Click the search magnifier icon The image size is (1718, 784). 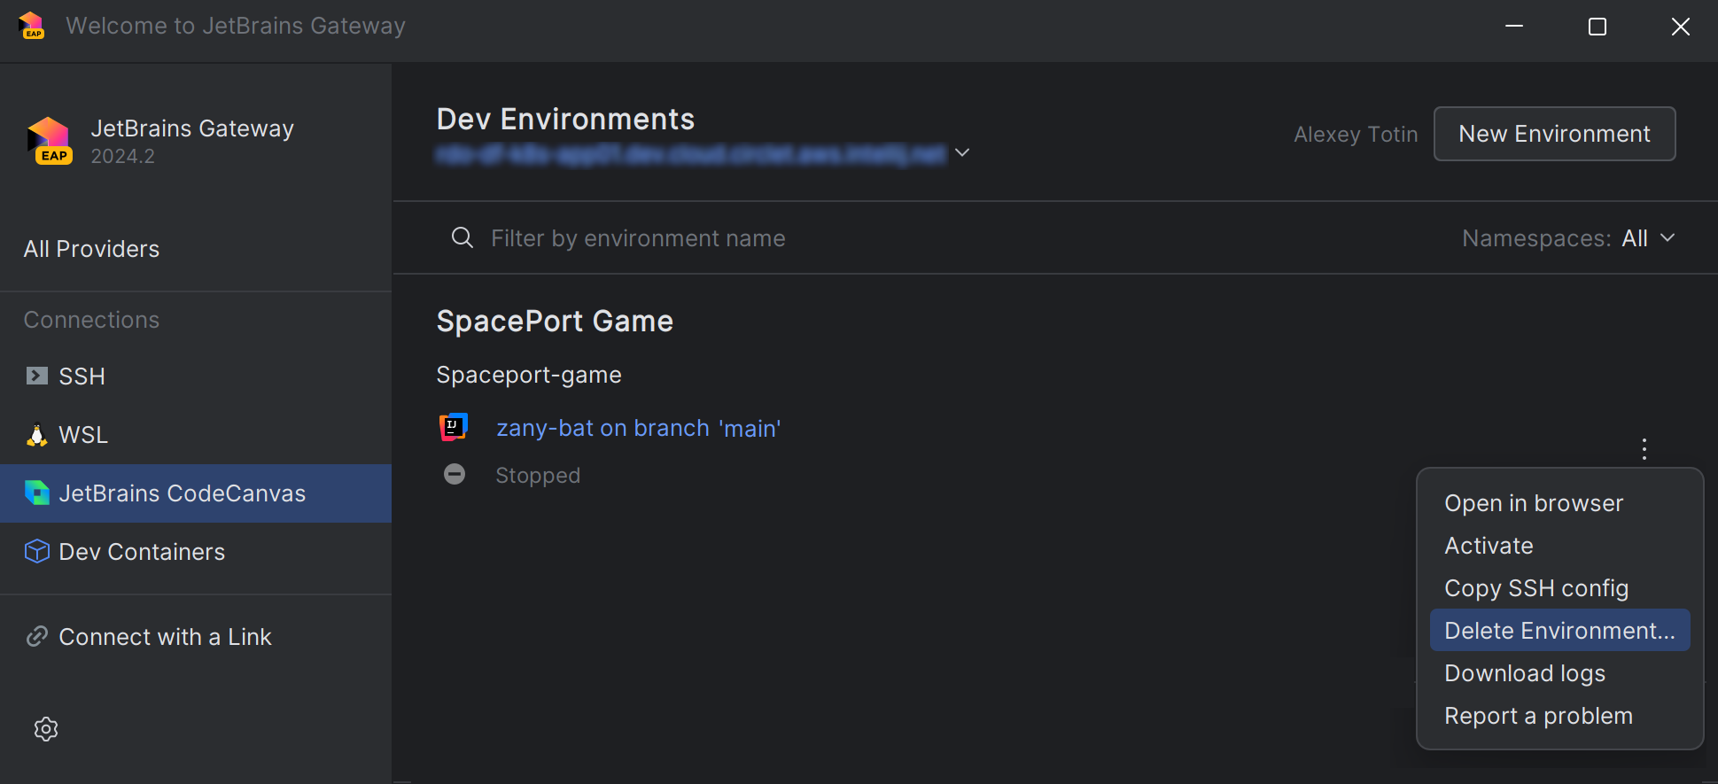point(462,237)
